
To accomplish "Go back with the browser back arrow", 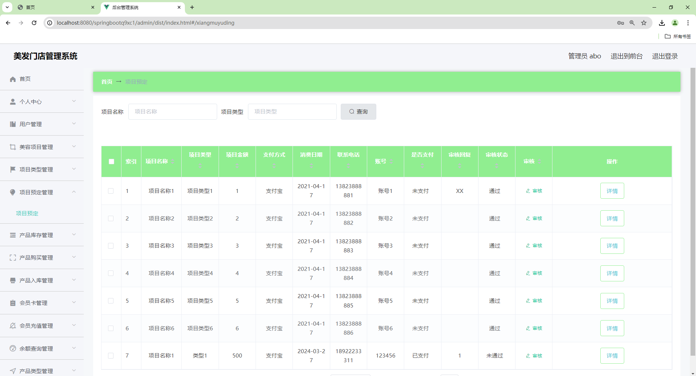I will (x=8, y=23).
